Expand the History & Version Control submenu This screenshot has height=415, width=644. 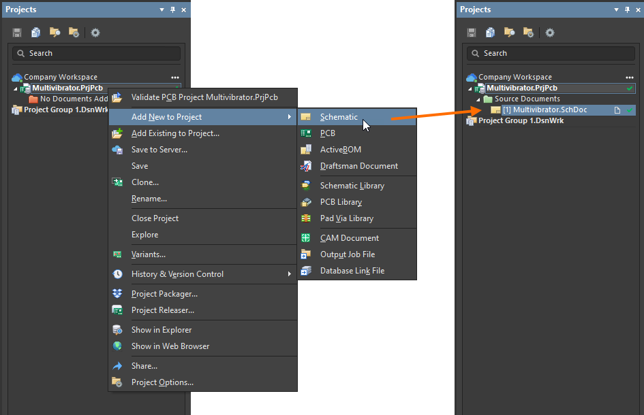pyautogui.click(x=177, y=274)
